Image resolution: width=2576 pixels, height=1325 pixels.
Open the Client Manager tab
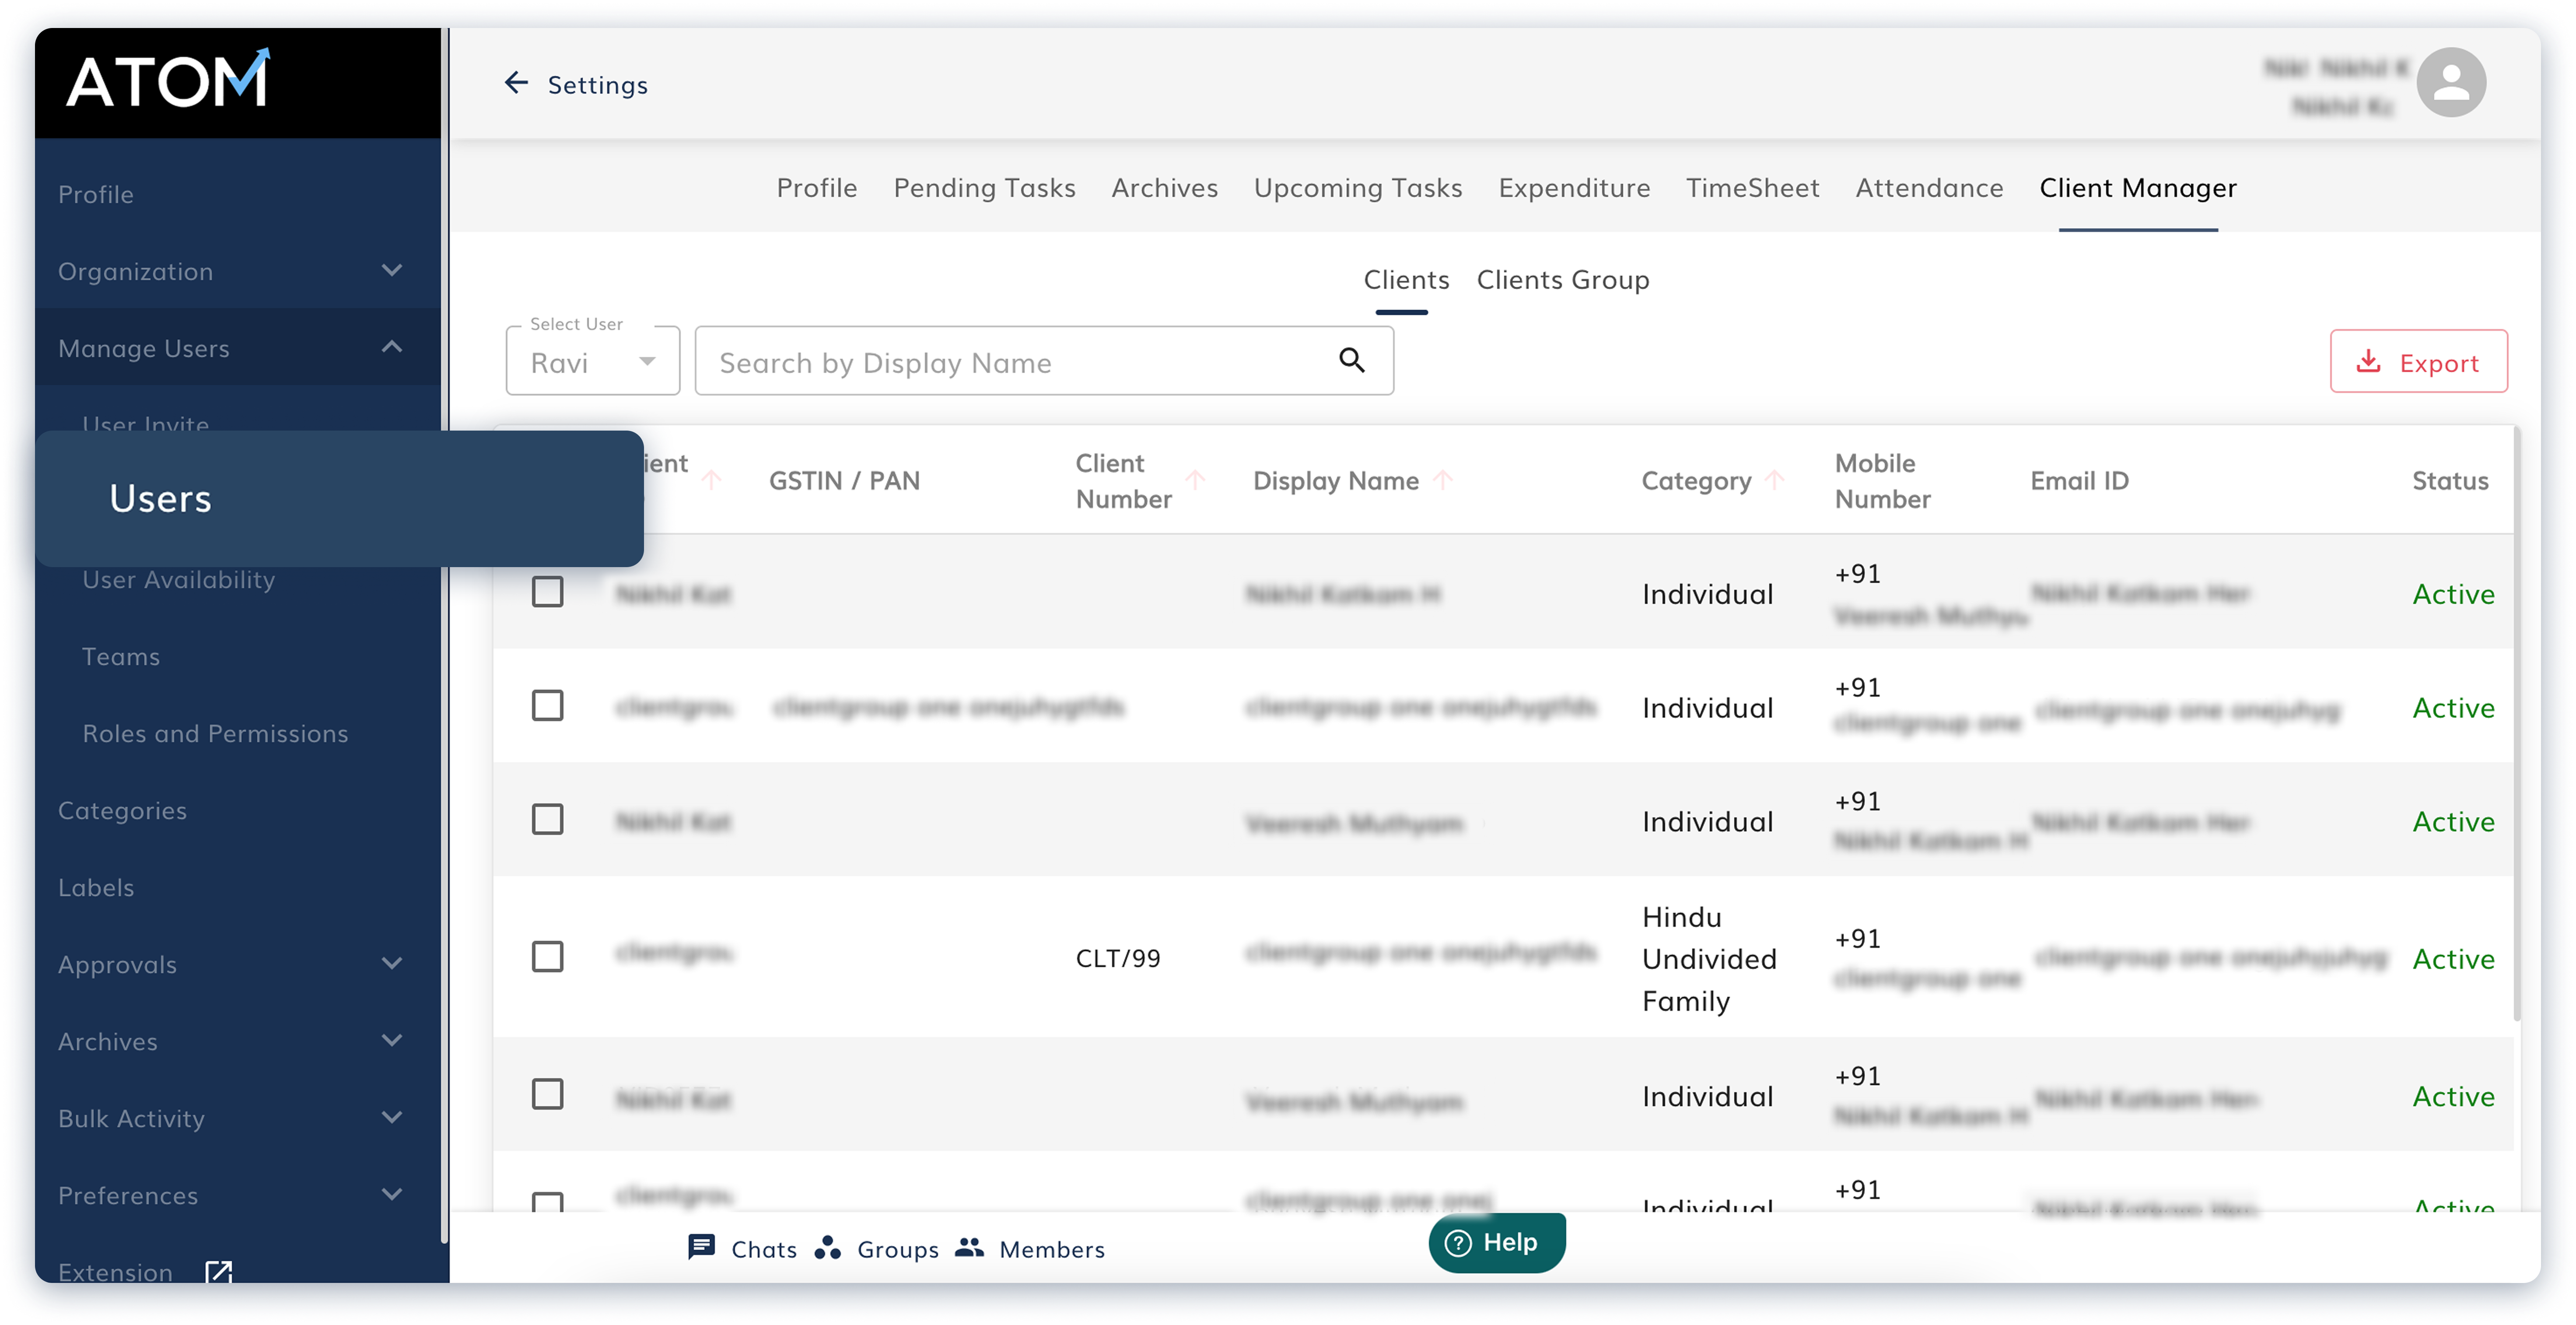coord(2137,188)
